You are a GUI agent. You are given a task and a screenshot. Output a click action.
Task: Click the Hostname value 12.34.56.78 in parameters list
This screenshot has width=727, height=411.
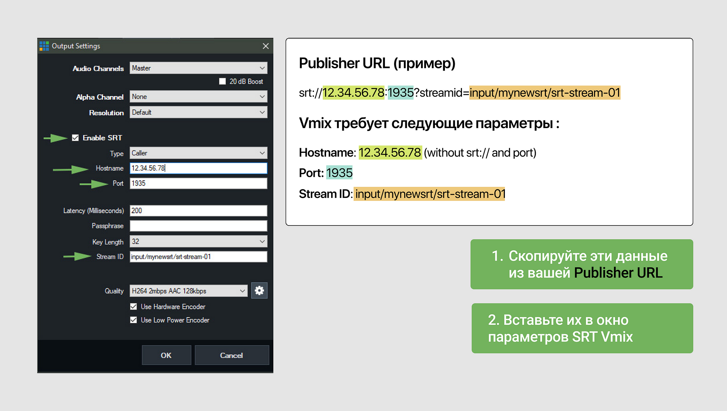[x=390, y=152]
